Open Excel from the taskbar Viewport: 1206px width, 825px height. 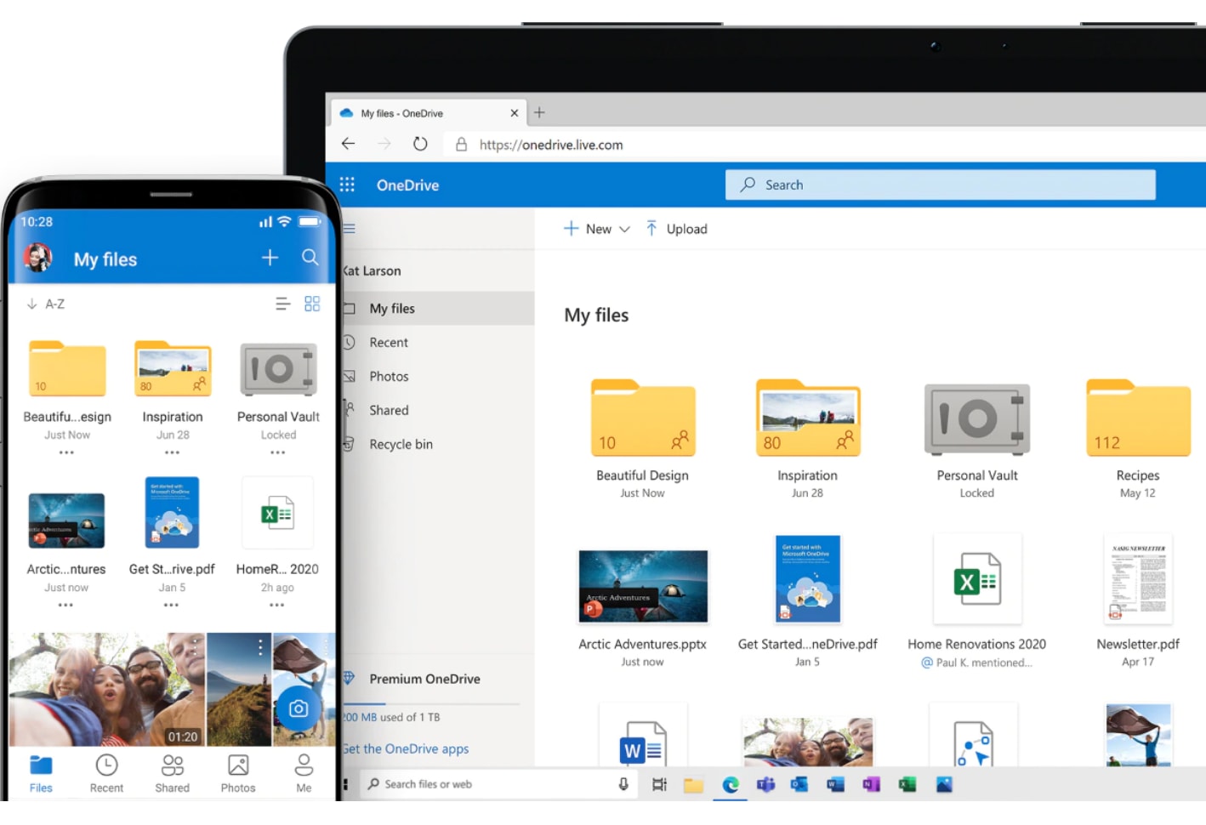pyautogui.click(x=907, y=784)
